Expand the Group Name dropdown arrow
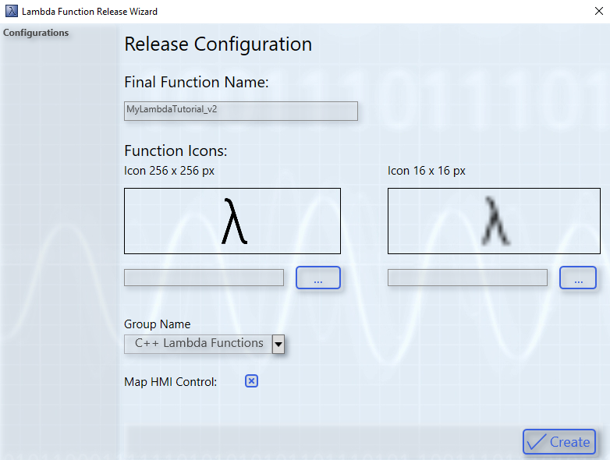The height and width of the screenshot is (460, 610). [278, 344]
